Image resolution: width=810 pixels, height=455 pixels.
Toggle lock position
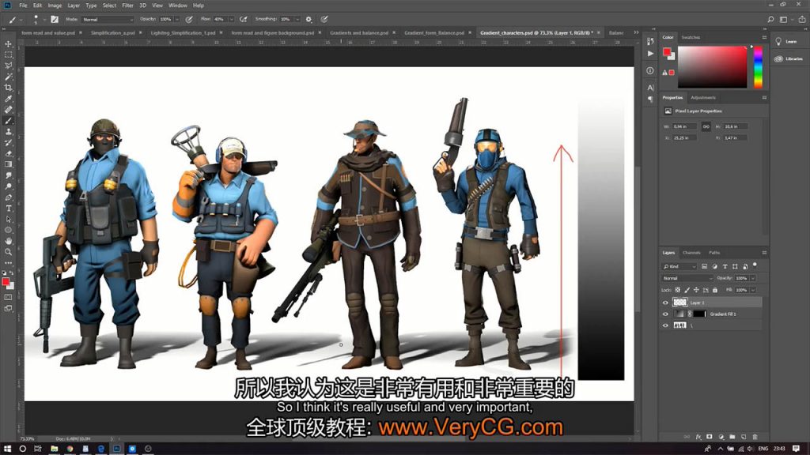696,290
